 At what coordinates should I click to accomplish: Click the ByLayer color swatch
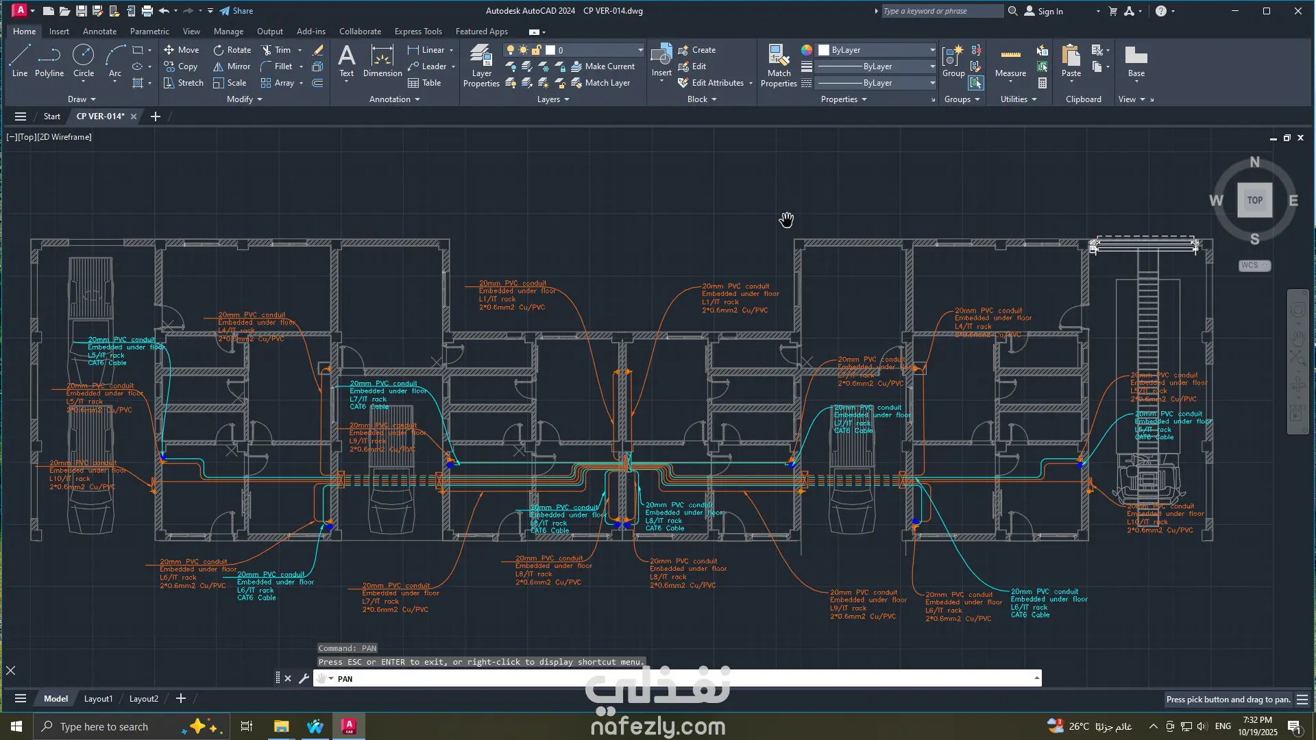pyautogui.click(x=824, y=50)
